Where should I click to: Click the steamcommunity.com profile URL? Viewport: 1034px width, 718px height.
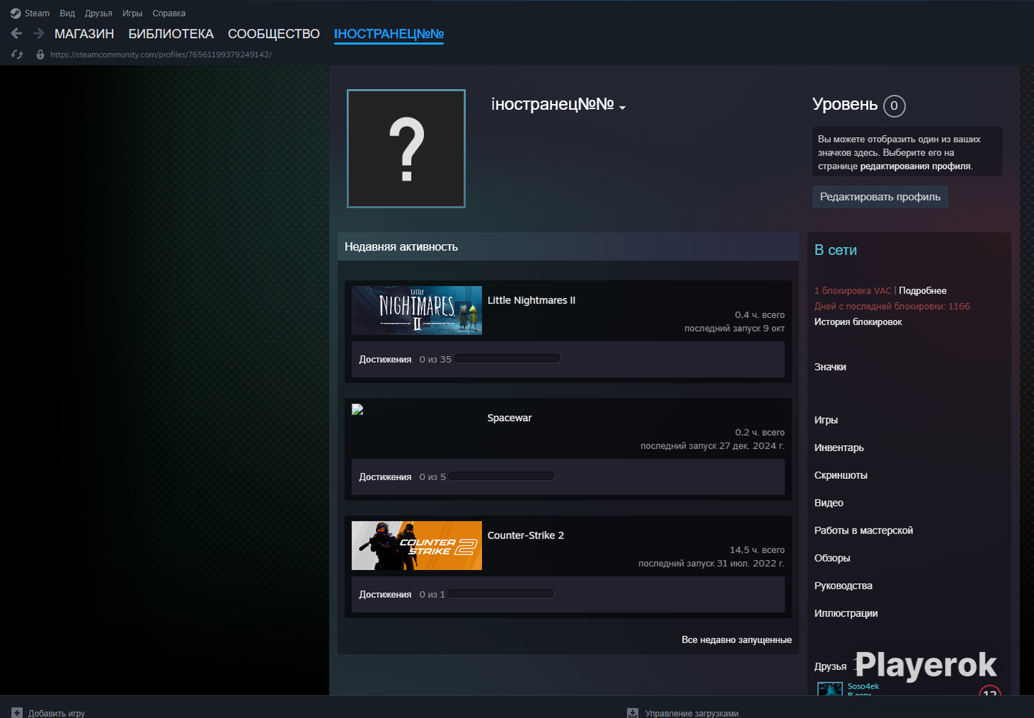click(161, 55)
